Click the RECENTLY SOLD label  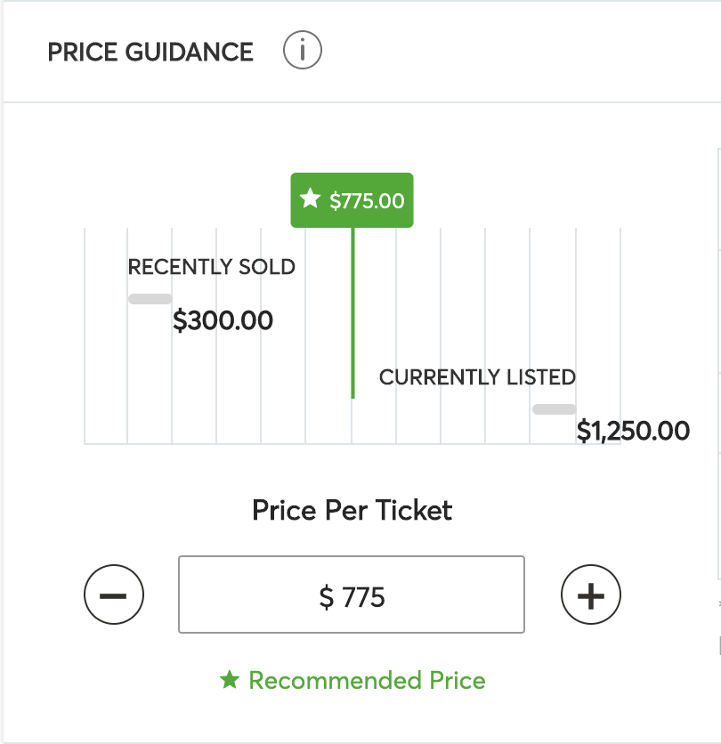pyautogui.click(x=212, y=267)
